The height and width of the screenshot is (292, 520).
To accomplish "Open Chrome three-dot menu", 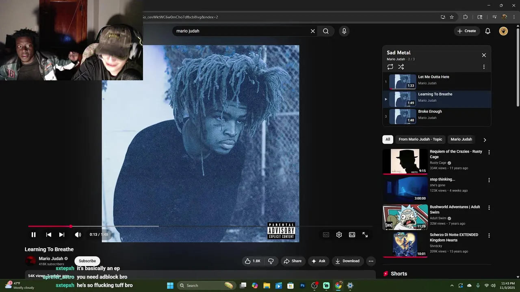I will click(513, 17).
